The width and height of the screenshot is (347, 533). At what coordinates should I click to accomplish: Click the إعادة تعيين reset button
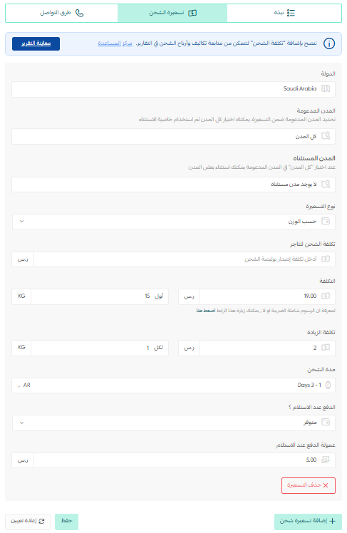tap(28, 522)
